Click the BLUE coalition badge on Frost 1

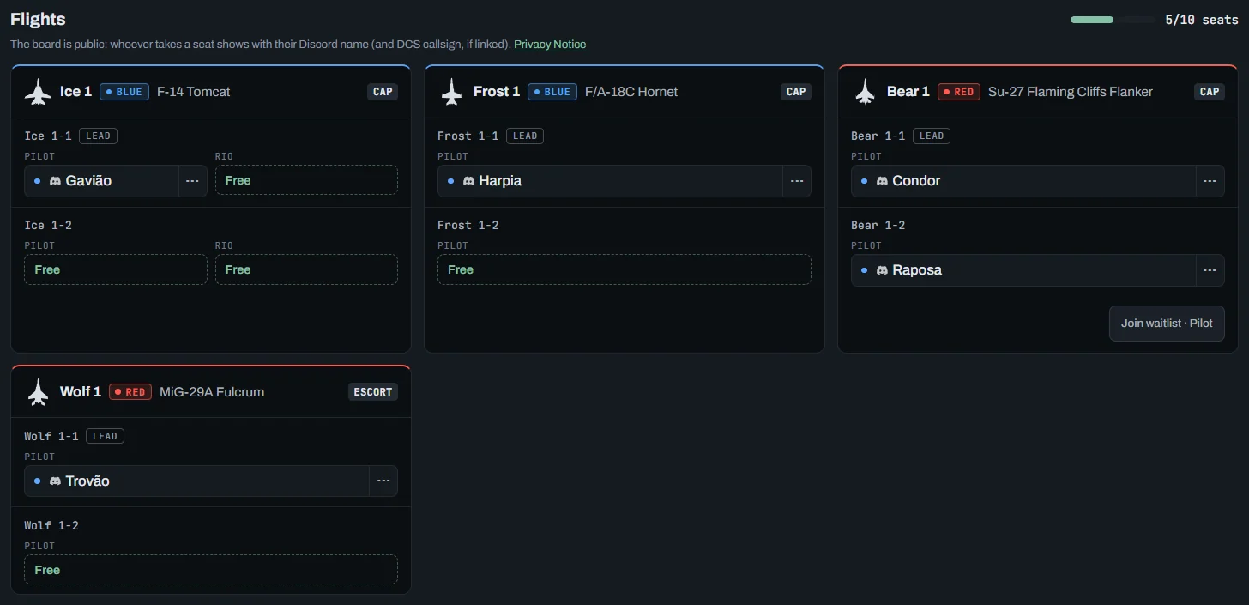(552, 92)
